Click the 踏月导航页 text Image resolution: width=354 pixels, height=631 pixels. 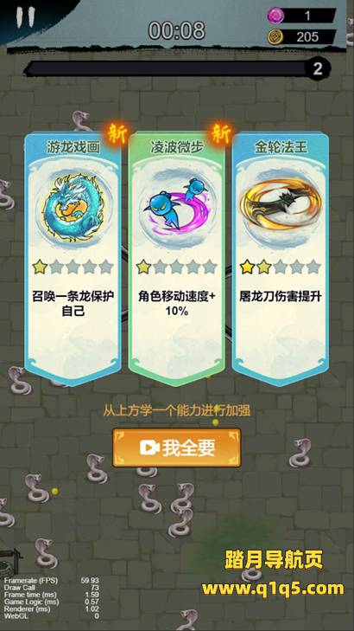(x=274, y=560)
